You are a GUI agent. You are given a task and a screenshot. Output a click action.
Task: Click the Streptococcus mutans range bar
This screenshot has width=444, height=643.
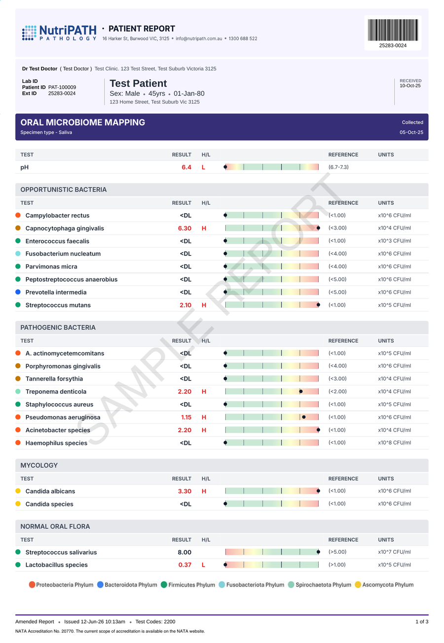click(x=272, y=305)
